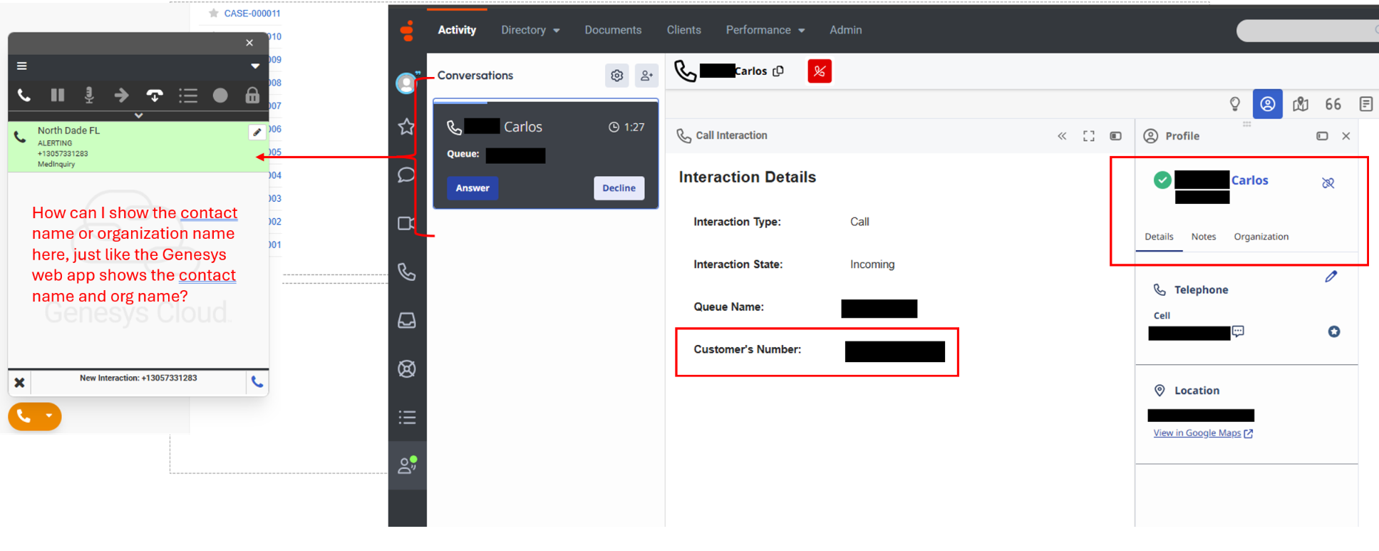Switch to the Organization tab in Profile
Screen dimensions: 1379x551
(1261, 237)
